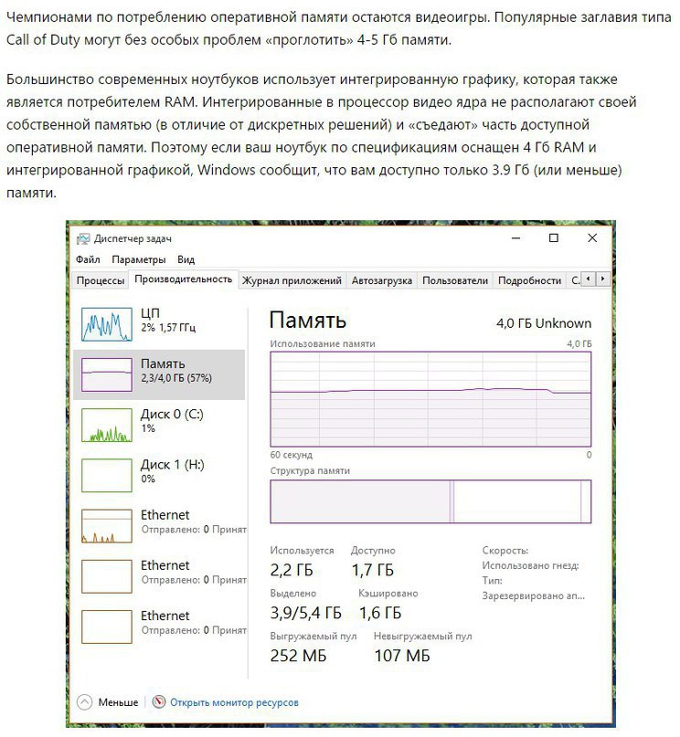Click the 4,0 ГБ Unknown heading value
Image resolution: width=680 pixels, height=737 pixels.
coord(544,323)
